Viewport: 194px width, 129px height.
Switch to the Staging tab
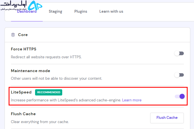55,12
